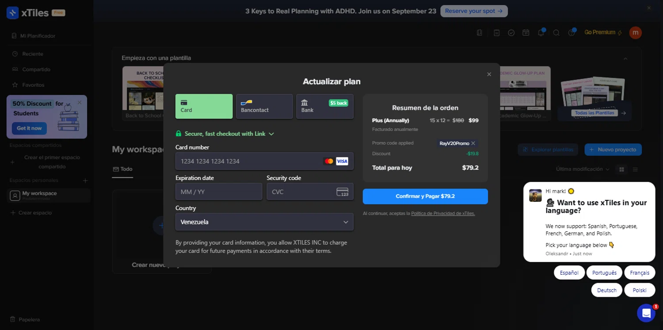
Task: Open the help question mark icon
Action: click(x=572, y=33)
